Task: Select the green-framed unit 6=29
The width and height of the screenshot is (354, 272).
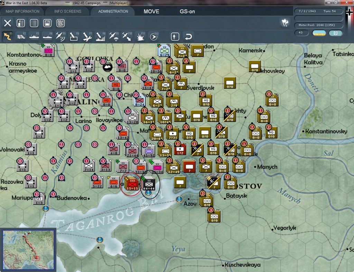Action: click(x=164, y=51)
